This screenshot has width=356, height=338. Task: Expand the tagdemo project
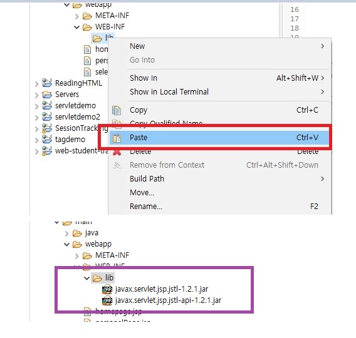[36, 140]
